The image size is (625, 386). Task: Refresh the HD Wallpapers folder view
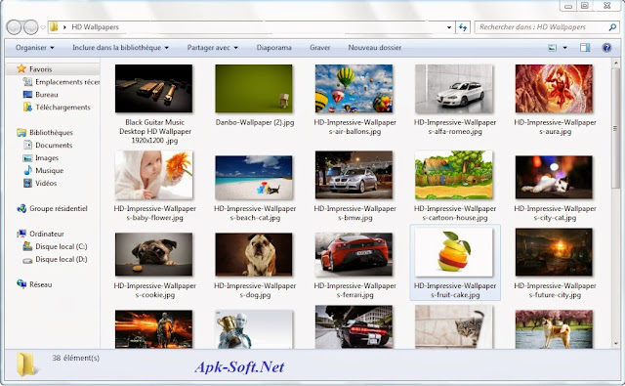[x=463, y=27]
